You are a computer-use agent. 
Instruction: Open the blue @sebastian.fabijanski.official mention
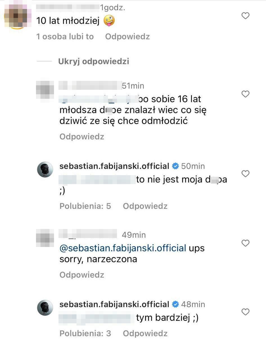[123, 248]
